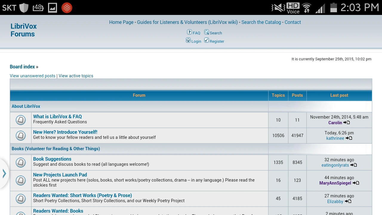Open Book Suggestions forum
Image resolution: width=382 pixels, height=215 pixels.
(x=52, y=159)
